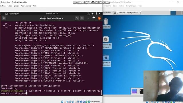Click the 'Snort exiting' line
The height and width of the screenshot is (103, 183).
(x=9, y=88)
